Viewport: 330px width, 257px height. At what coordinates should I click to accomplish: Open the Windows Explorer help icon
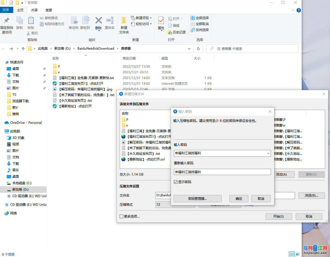pos(298,10)
